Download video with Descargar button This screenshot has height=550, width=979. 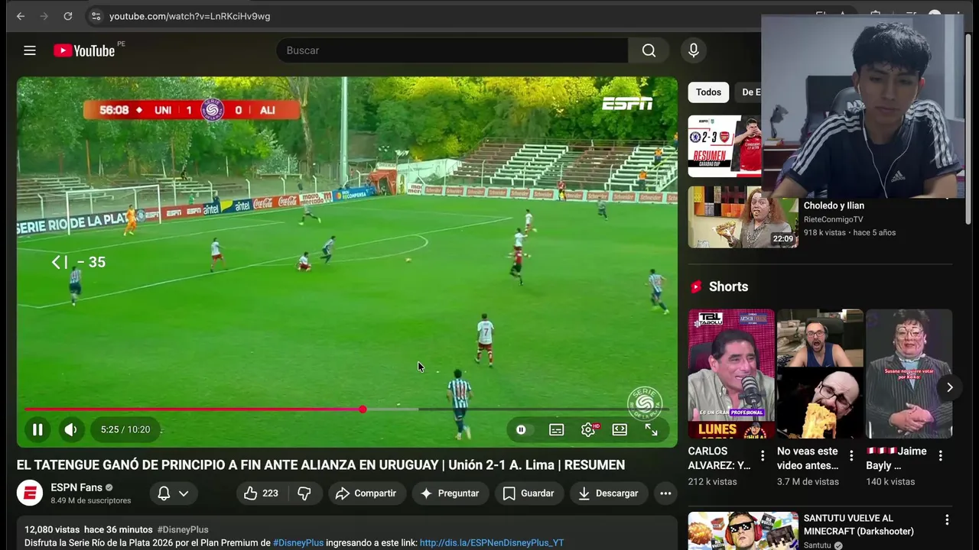pos(609,493)
